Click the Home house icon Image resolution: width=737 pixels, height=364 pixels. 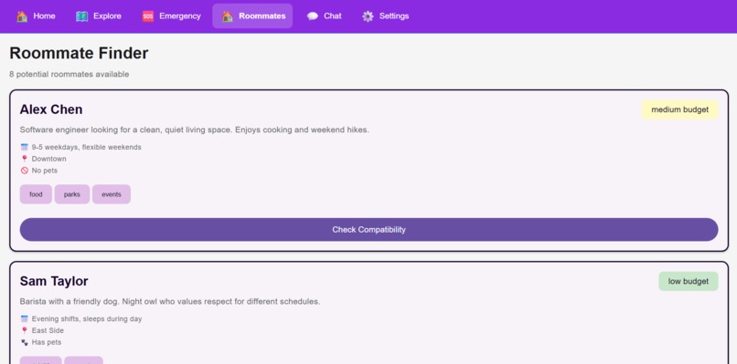click(22, 16)
